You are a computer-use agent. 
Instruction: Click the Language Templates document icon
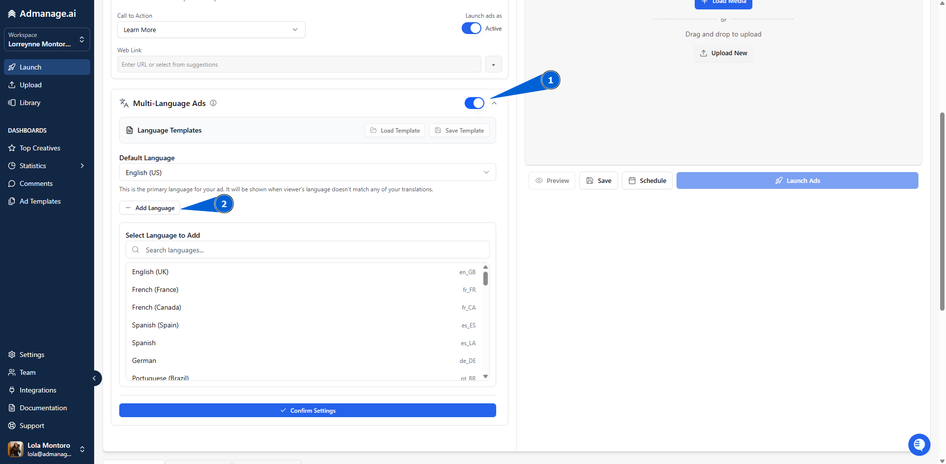130,130
